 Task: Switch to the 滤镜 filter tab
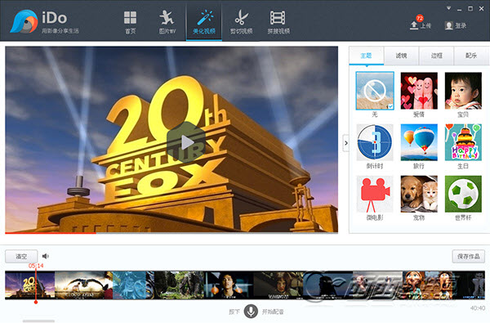(x=401, y=56)
